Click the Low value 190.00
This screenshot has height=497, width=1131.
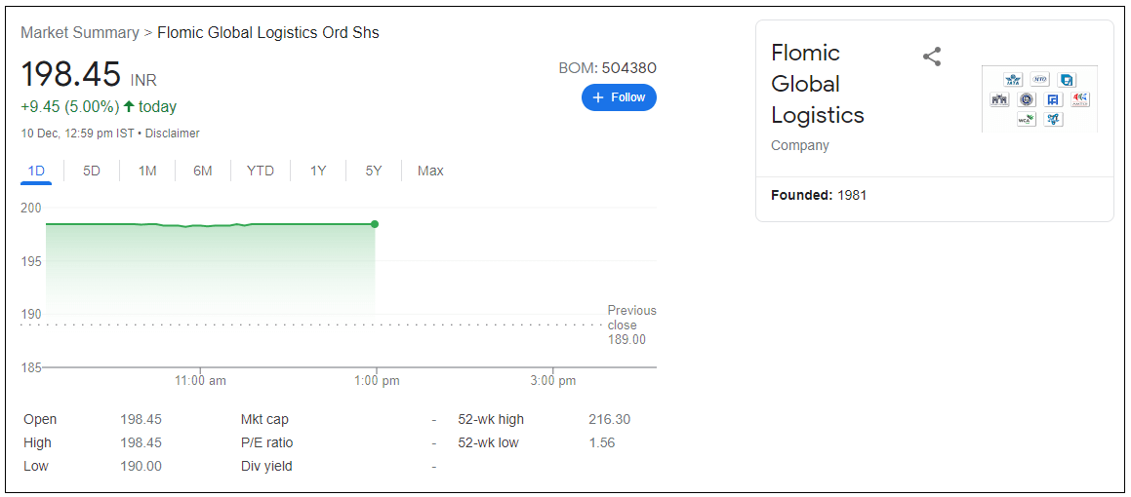141,466
